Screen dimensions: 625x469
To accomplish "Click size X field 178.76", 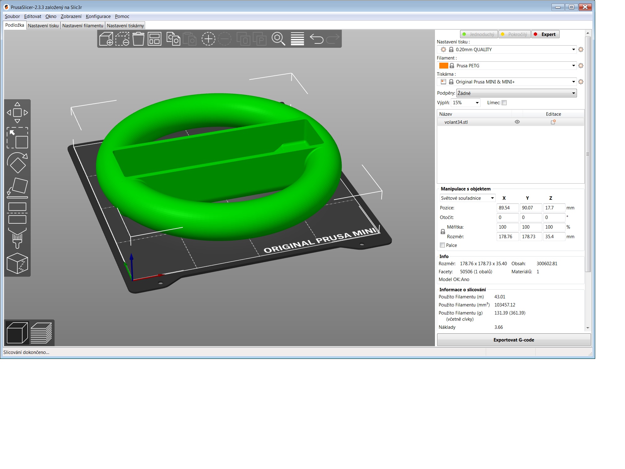I will click(x=508, y=237).
